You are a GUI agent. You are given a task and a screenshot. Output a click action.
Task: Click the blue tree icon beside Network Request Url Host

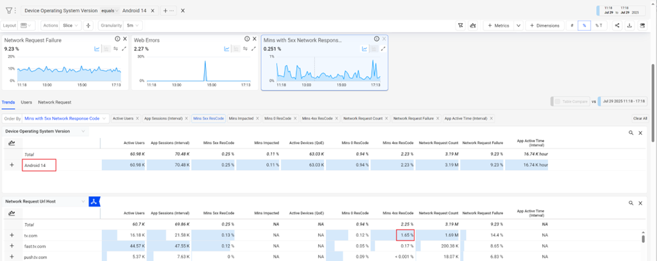tap(94, 202)
